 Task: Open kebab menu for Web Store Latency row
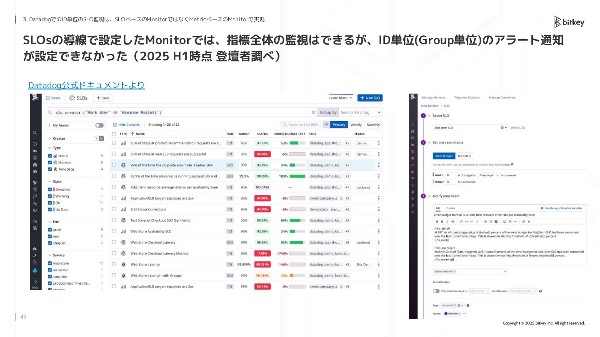coord(379,264)
